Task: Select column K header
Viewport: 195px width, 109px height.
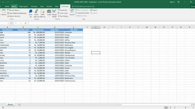Action: click(130, 27)
